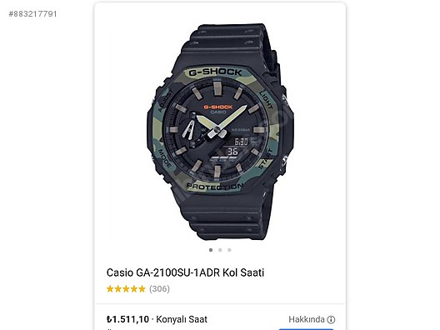Open the Hakkında link
440x330 pixels.
307,319
